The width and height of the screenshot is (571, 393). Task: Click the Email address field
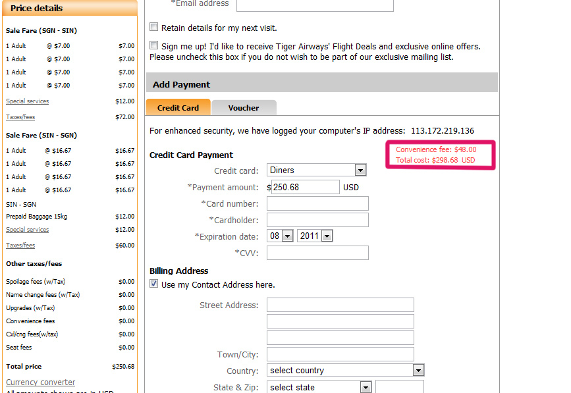coord(315,5)
